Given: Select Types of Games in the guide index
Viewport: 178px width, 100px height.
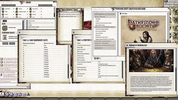Looking at the screenshot, I should coord(99,33).
